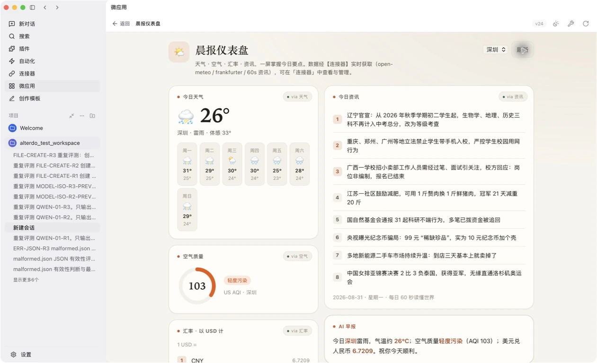Open news item 5 about 国自然基金会

point(429,220)
